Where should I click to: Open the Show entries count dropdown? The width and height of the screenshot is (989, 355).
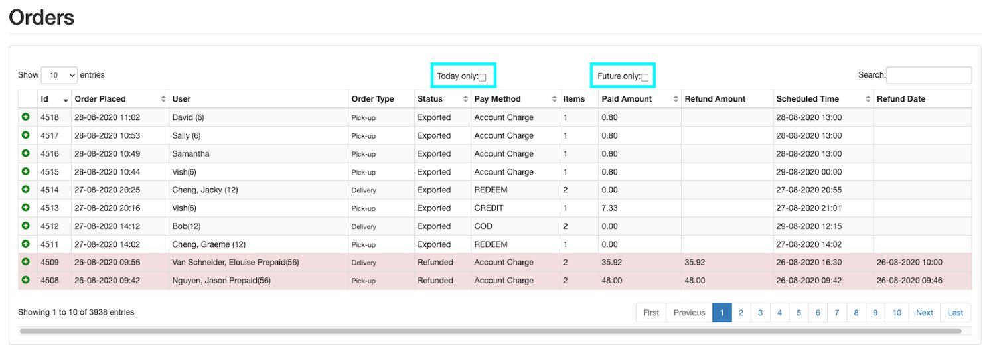tap(59, 76)
